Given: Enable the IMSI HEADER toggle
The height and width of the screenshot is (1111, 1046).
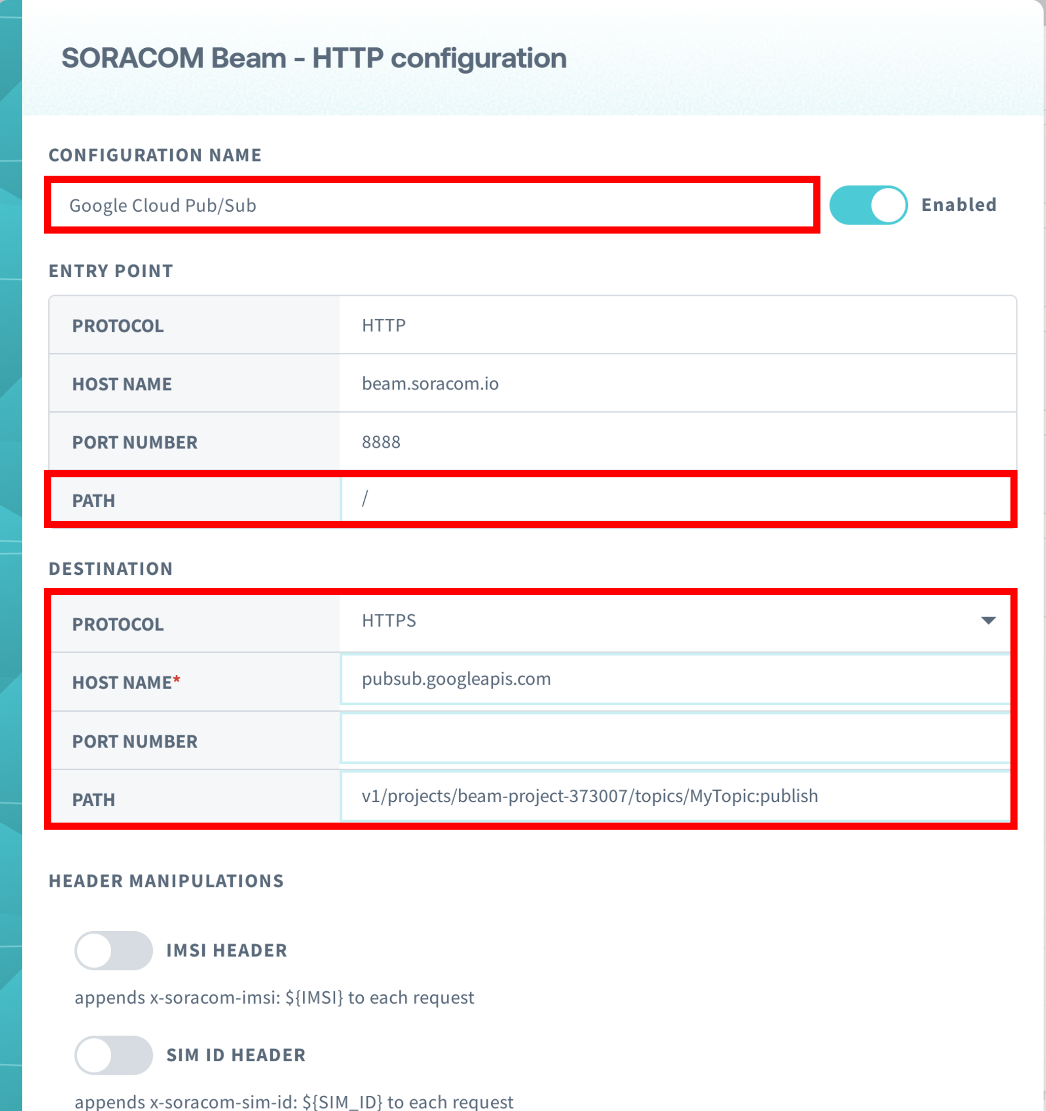Looking at the screenshot, I should click(113, 950).
